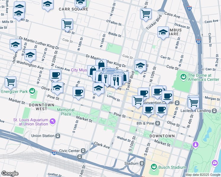Click the N 18th St street label
Viewport: 221px width, 177px height.
click(x=80, y=44)
